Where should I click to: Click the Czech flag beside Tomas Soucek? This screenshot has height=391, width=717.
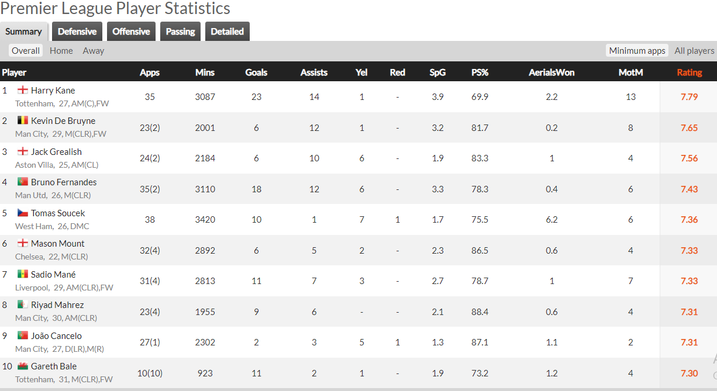coord(23,213)
